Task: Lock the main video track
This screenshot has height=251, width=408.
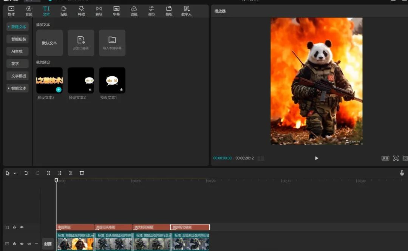Action: (14, 244)
